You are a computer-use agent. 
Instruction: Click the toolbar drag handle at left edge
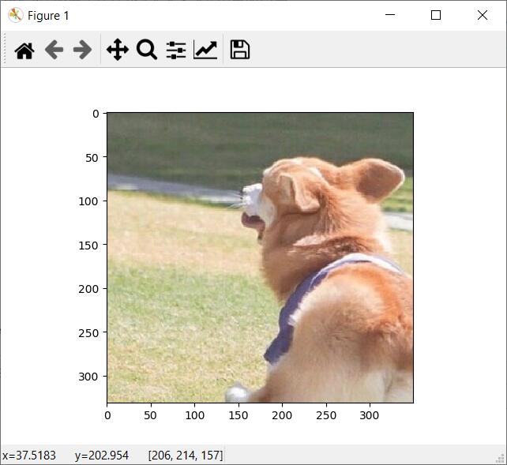coord(5,50)
